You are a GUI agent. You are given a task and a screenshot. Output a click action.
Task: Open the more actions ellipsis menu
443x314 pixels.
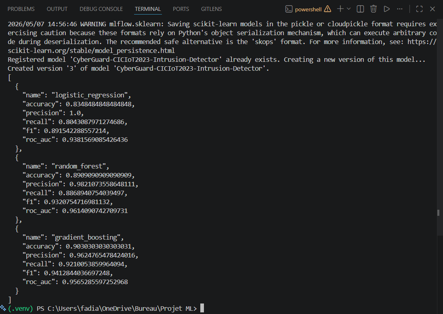coord(399,9)
